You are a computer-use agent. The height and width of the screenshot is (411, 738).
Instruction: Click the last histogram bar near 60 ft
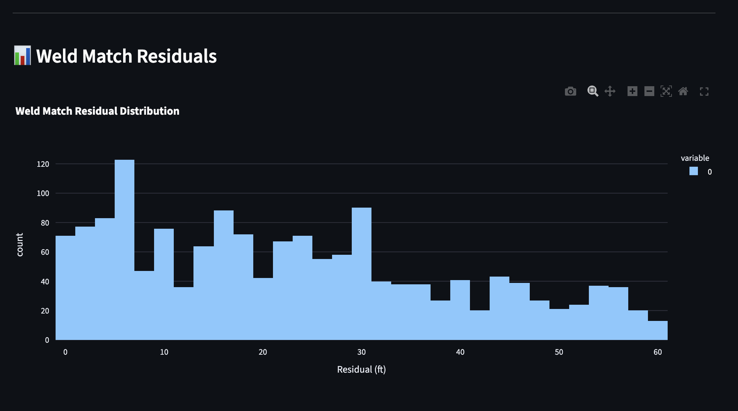(657, 331)
